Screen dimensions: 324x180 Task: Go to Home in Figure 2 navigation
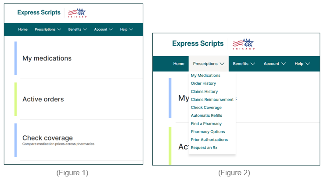pyautogui.click(x=179, y=64)
